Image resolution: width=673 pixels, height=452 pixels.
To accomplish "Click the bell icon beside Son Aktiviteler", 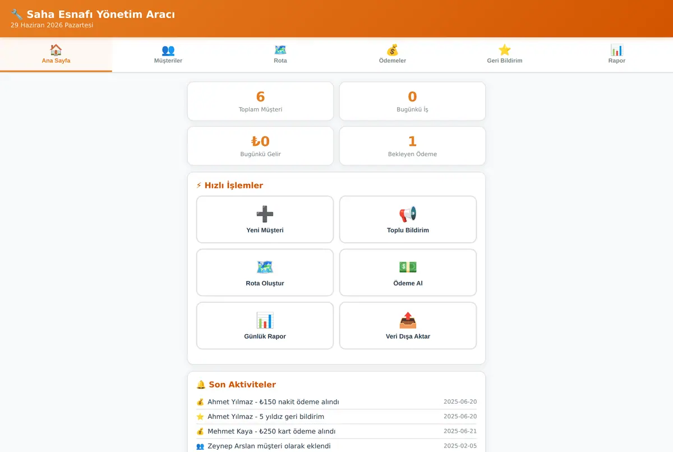I will [x=201, y=385].
